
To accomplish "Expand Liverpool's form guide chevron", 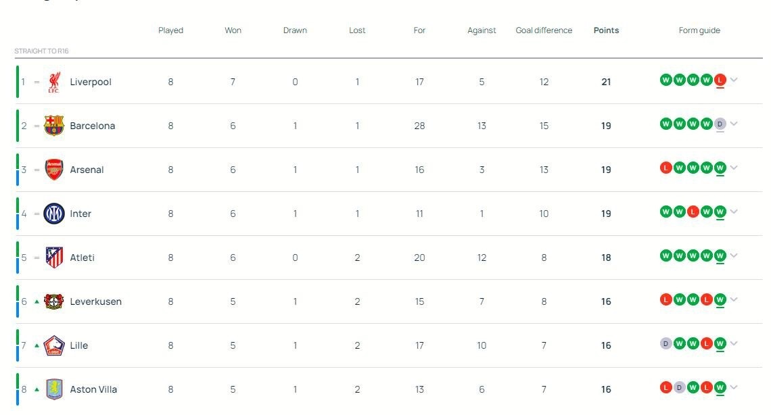I will tap(734, 80).
